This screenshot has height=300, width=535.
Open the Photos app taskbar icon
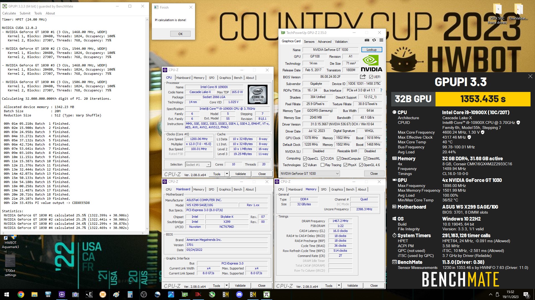171,294
